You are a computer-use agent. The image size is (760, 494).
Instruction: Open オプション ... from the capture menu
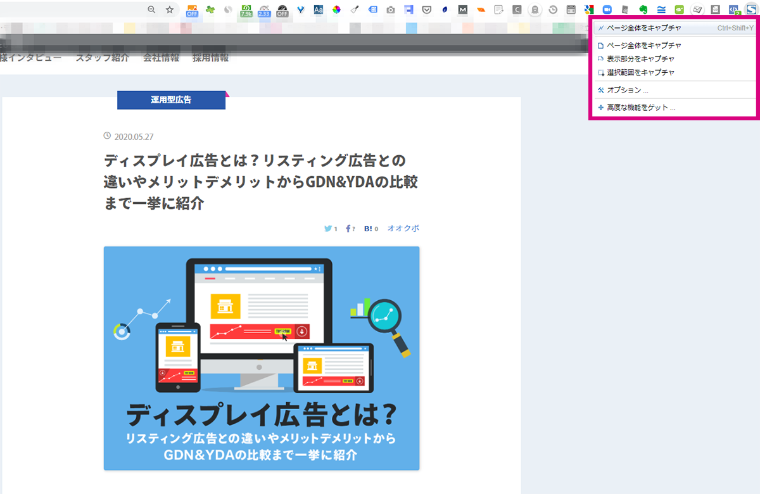[x=674, y=90]
